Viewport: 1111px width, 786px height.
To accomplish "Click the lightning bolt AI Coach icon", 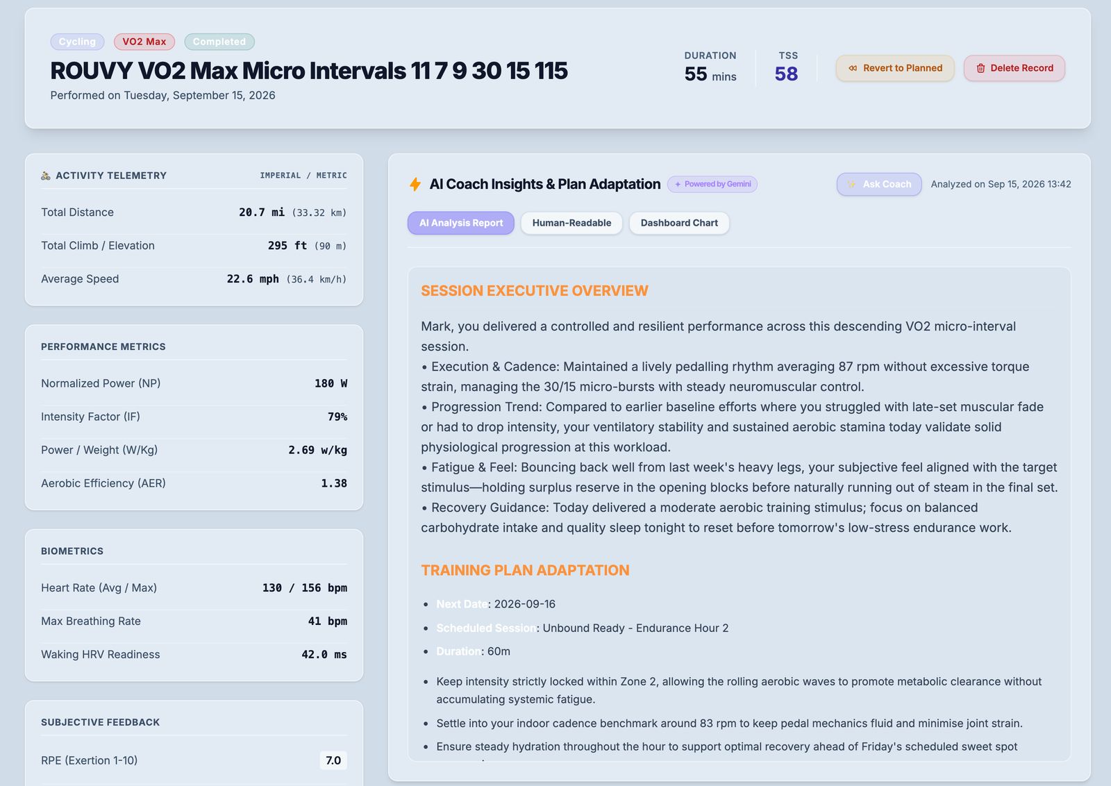I will click(x=415, y=184).
